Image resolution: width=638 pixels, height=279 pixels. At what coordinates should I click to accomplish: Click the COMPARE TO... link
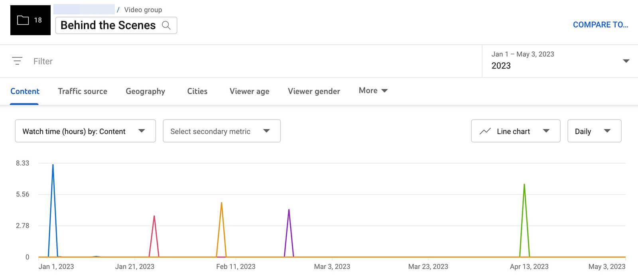tap(600, 25)
